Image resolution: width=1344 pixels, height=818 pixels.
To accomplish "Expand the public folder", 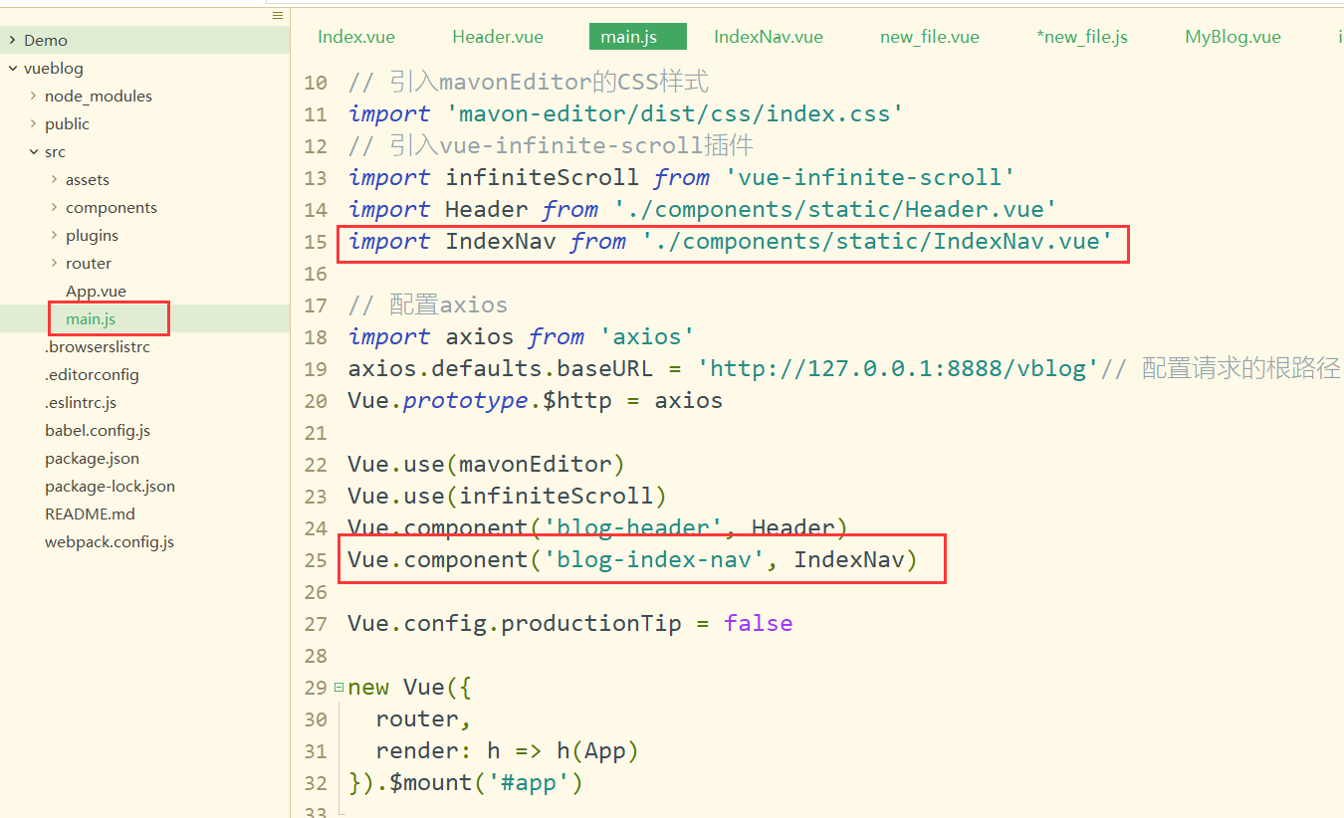I will (33, 124).
